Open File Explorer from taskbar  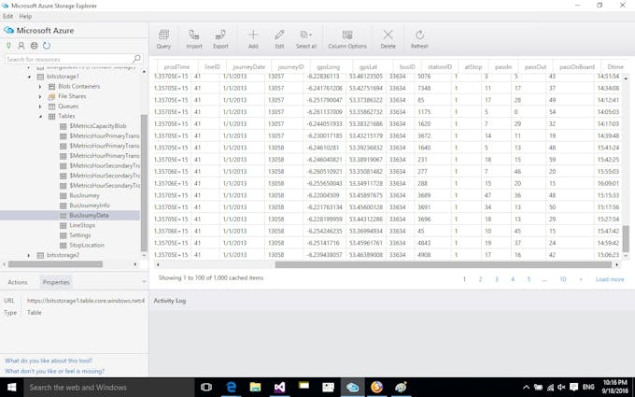(255, 388)
